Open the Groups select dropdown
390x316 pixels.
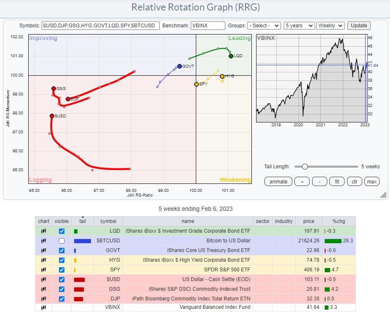pyautogui.click(x=264, y=26)
